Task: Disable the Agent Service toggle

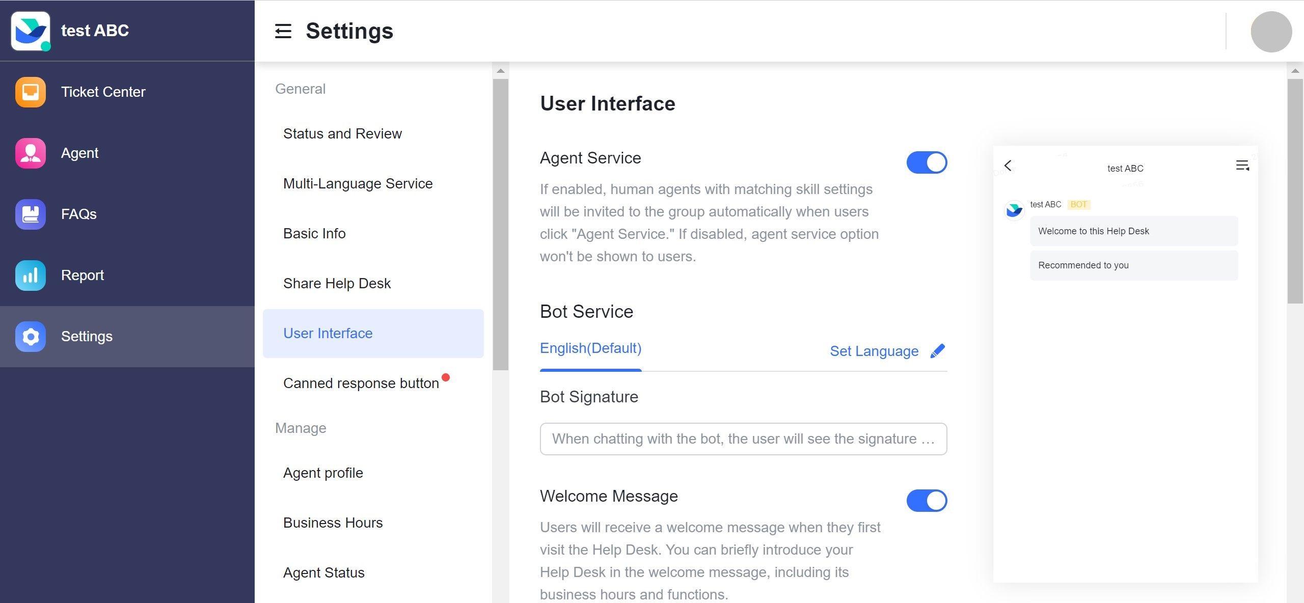Action: tap(927, 162)
